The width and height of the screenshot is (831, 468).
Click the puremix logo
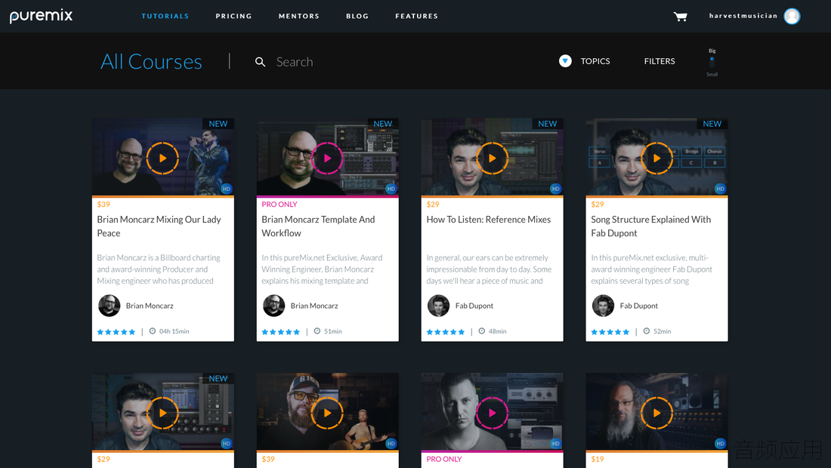(x=41, y=16)
